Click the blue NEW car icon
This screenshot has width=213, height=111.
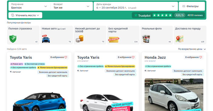[46, 39]
